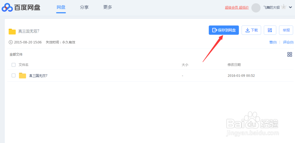Click the gray user avatar
Screen dimensions: 295x143
point(256,8)
